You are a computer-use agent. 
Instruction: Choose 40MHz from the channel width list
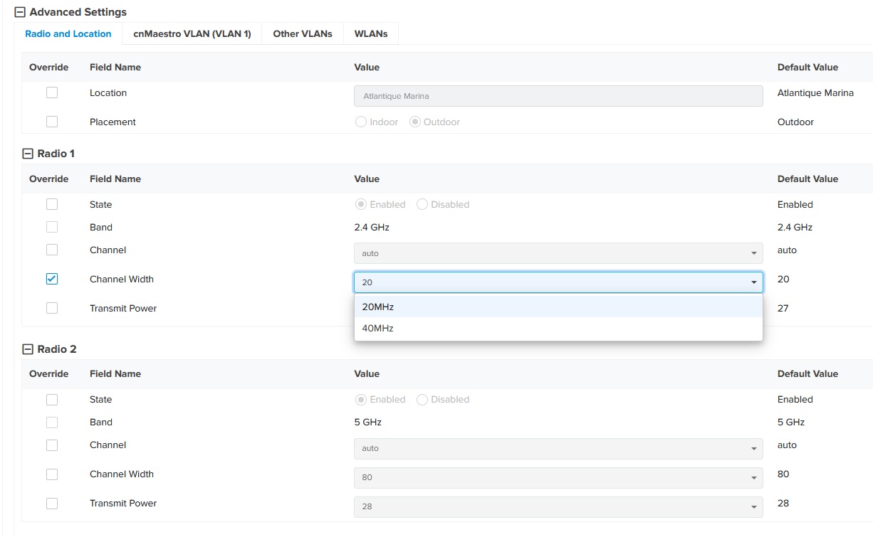coord(378,329)
